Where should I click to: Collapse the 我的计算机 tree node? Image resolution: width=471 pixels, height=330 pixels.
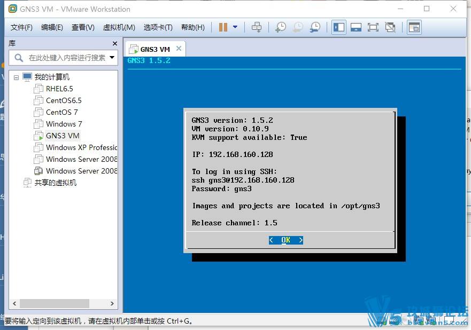coord(17,77)
